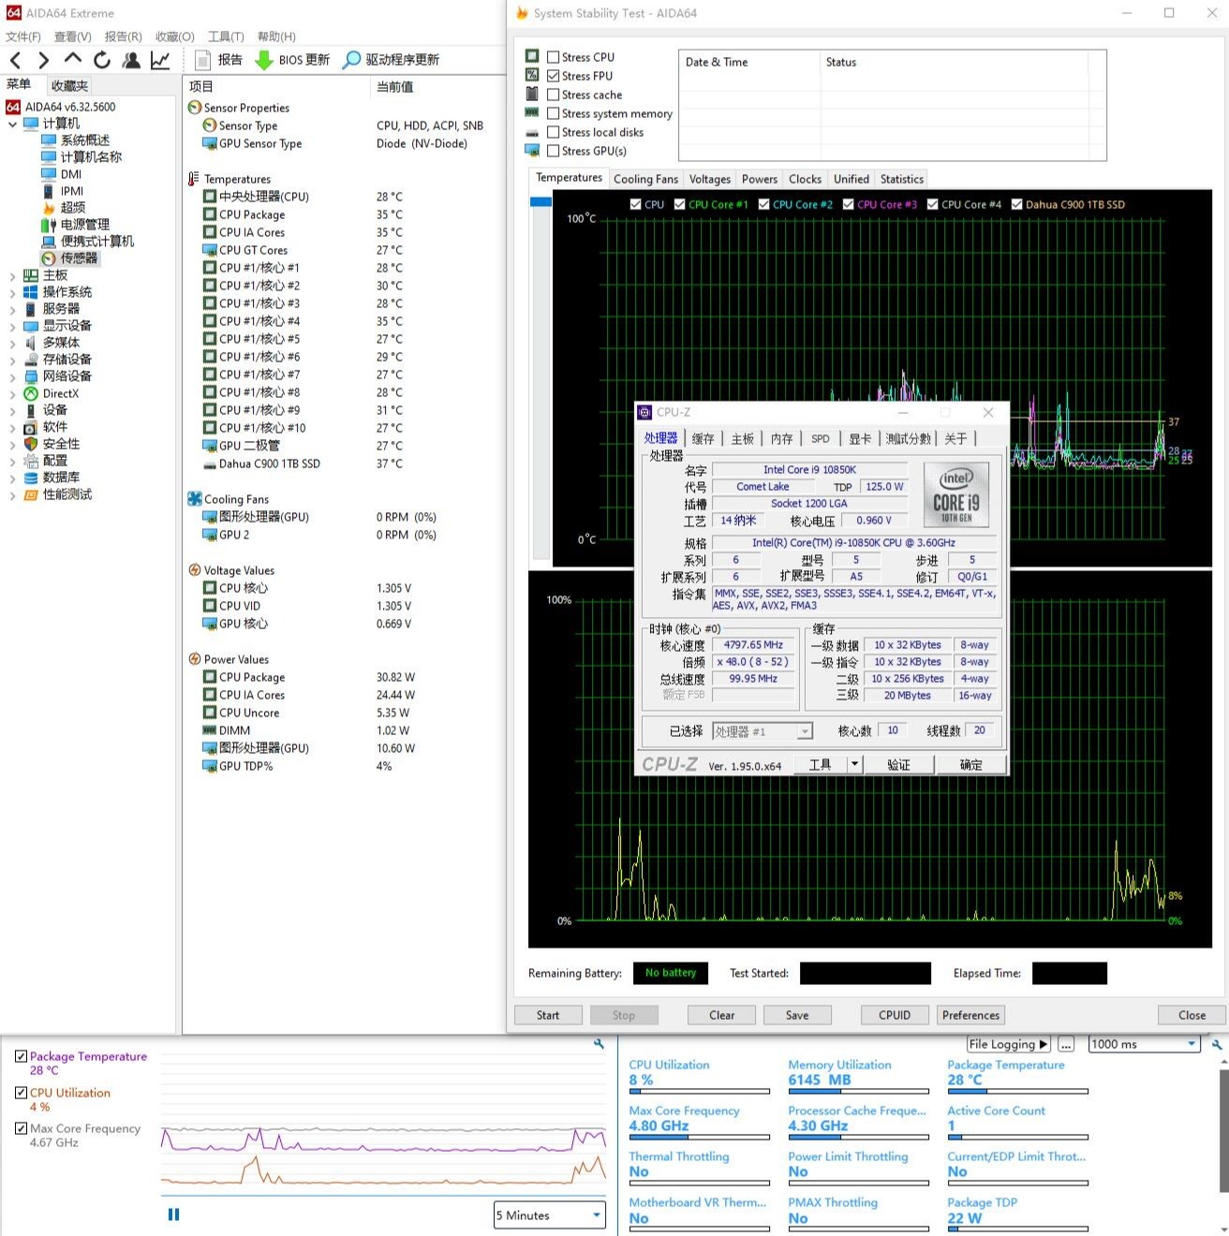The image size is (1229, 1236).
Task: Expand the 主板 tree node
Action: coord(12,275)
